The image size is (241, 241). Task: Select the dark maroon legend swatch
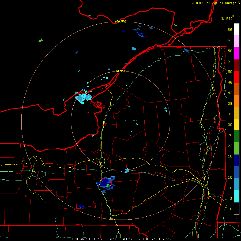click(x=236, y=65)
